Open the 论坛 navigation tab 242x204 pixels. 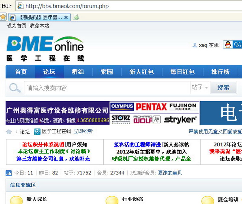click(x=49, y=72)
